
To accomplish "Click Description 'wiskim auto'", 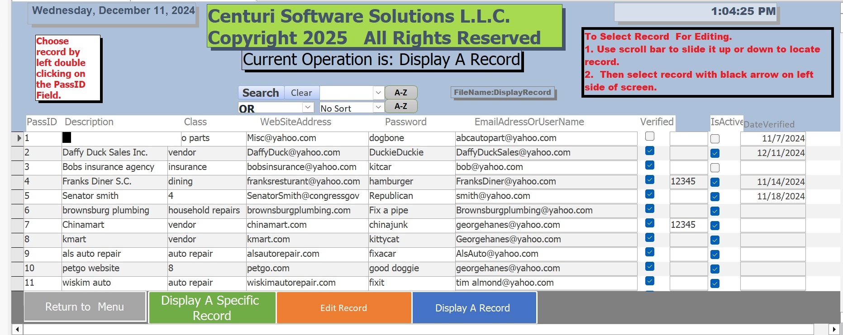I will coord(114,283).
